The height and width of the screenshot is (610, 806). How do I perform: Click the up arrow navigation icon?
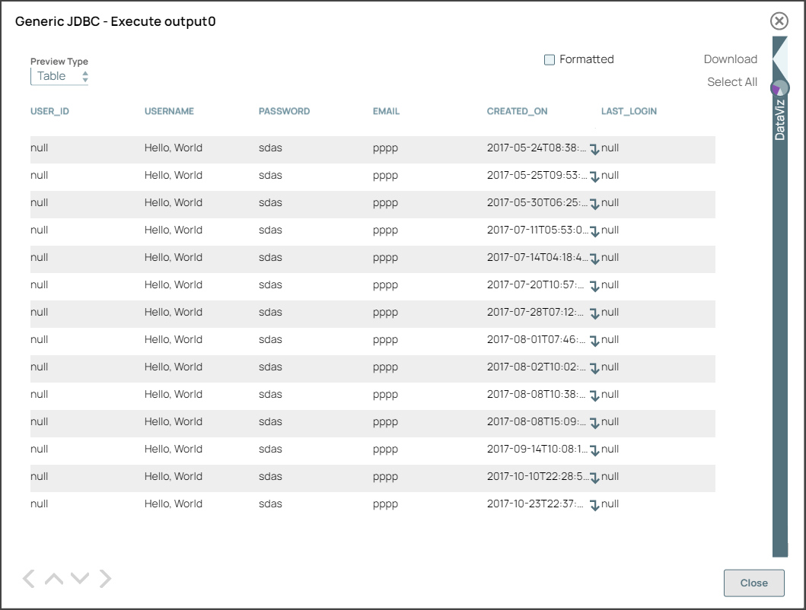coord(53,579)
